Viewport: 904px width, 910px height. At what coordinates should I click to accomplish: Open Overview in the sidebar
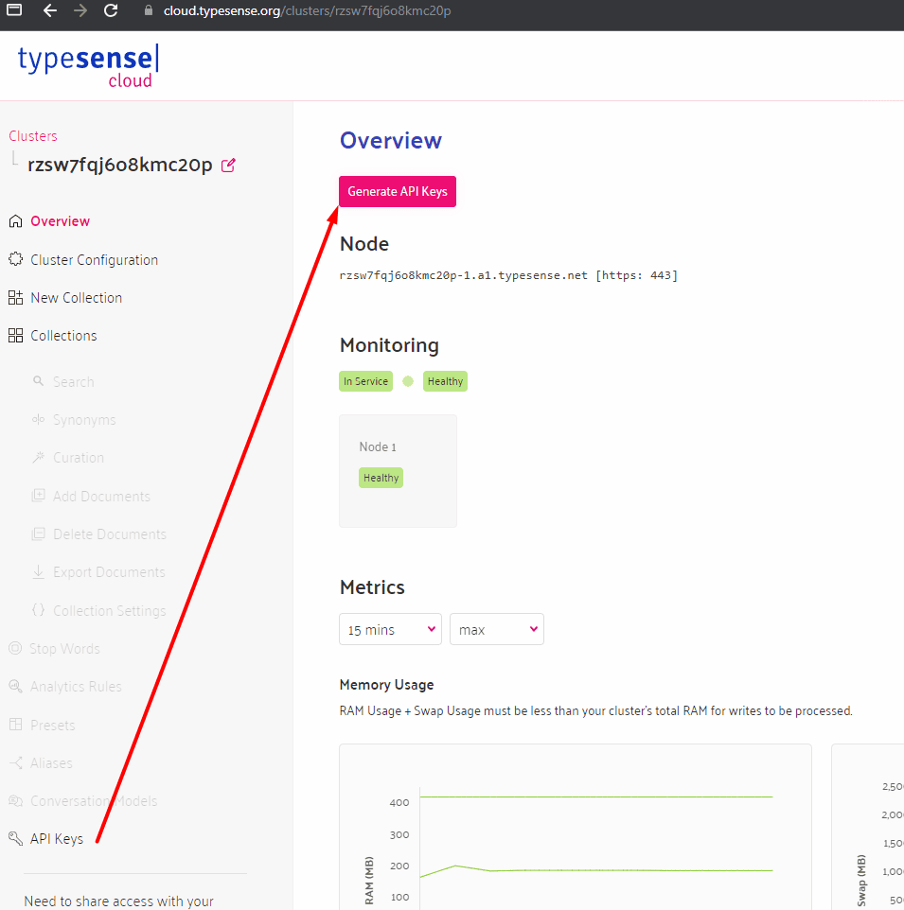(x=60, y=221)
